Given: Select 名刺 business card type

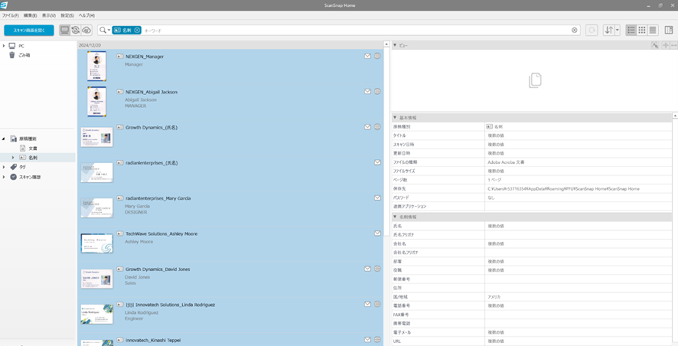Looking at the screenshot, I should click(33, 158).
